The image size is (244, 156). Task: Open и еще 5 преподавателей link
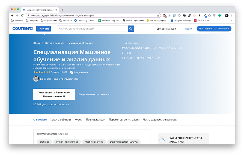[x=65, y=79]
